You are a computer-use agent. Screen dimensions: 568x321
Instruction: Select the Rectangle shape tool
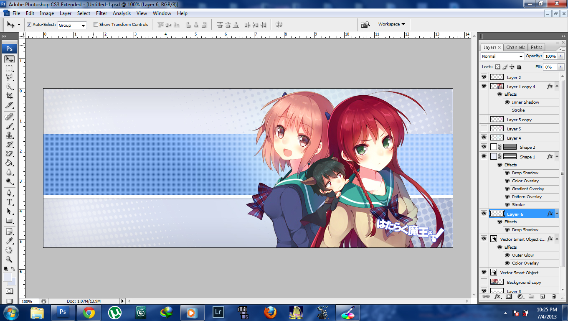(x=9, y=220)
